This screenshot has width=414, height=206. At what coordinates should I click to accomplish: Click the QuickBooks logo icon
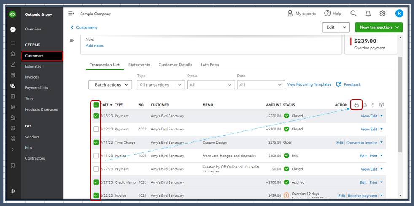12,14
